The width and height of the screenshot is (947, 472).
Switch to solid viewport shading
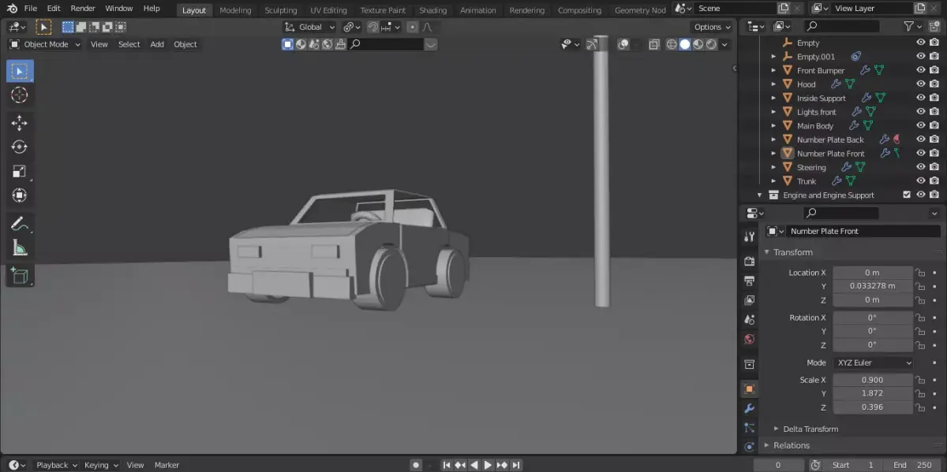click(x=685, y=44)
